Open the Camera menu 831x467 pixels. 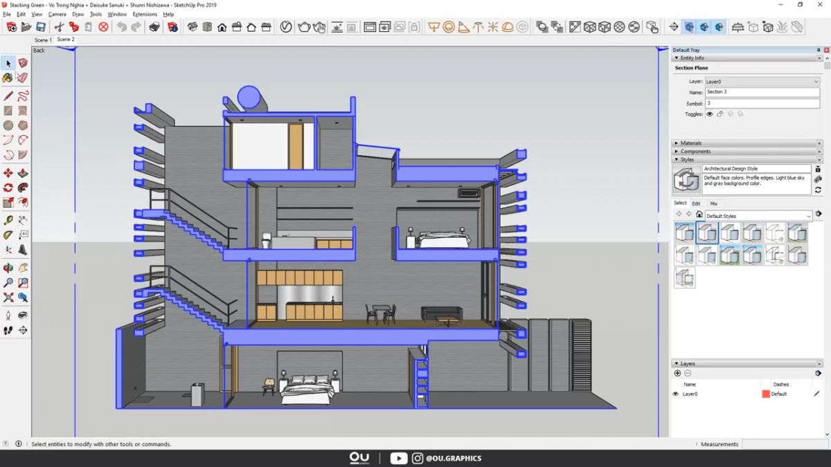tap(57, 13)
